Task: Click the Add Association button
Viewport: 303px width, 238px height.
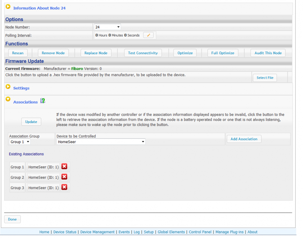Action: [x=244, y=139]
